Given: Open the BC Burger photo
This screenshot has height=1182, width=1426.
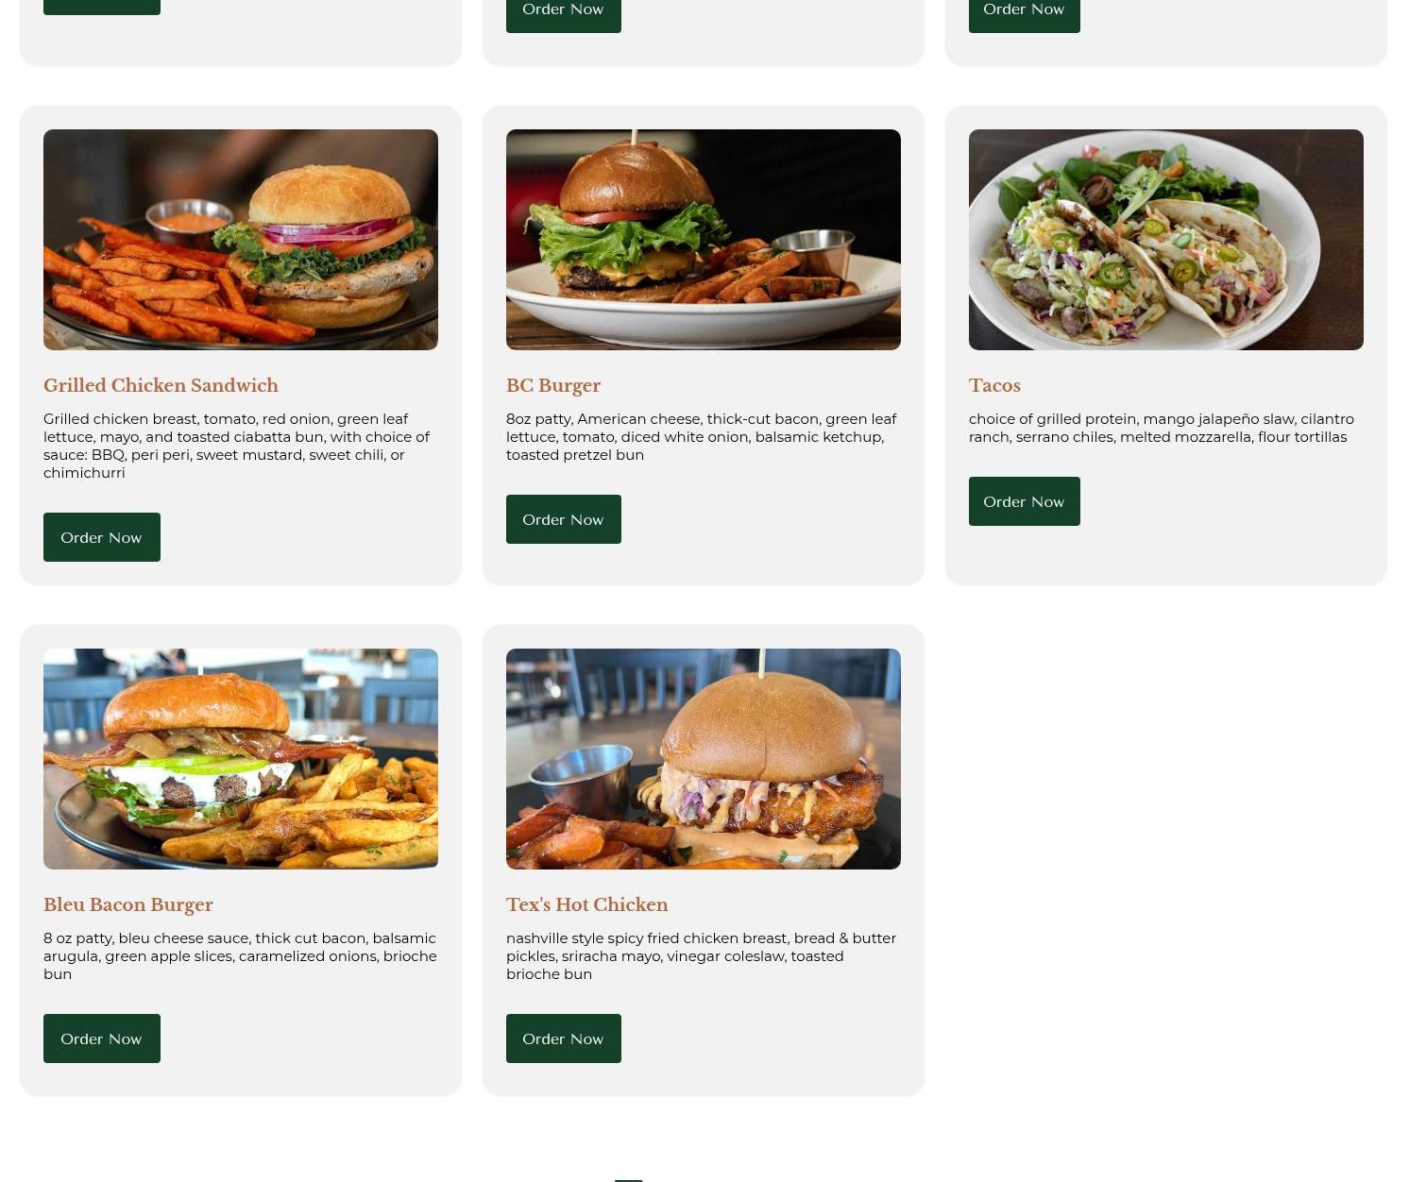Looking at the screenshot, I should (x=704, y=240).
